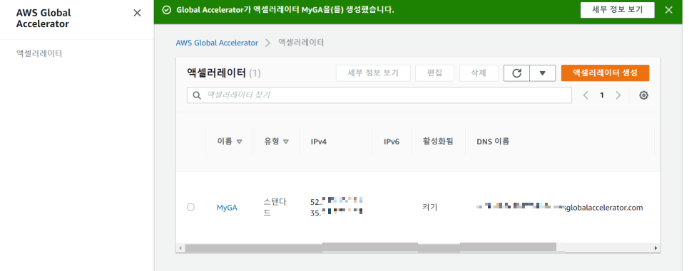This screenshot has height=271, width=689.
Task: Click the 액셀러레이터 breadcrumb text
Action: 301,43
